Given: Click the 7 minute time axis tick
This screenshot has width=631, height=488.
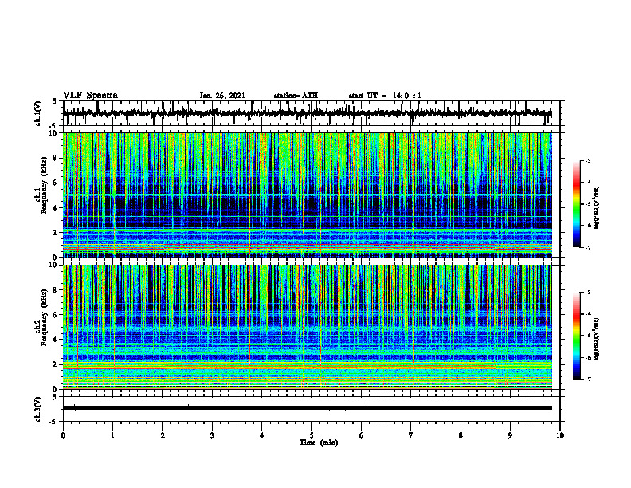Looking at the screenshot, I should click(411, 435).
